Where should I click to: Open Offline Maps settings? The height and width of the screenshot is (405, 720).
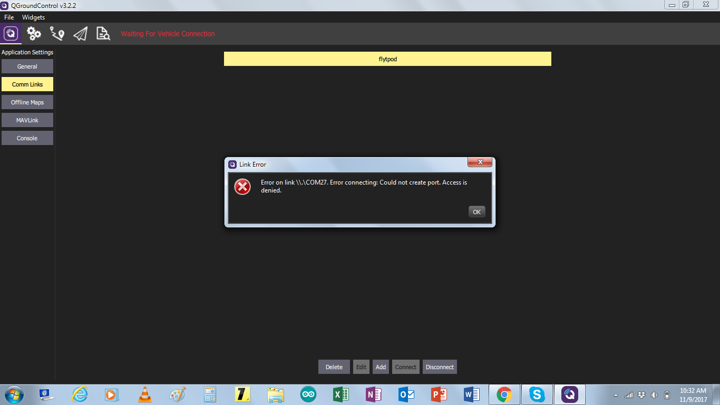tap(27, 102)
